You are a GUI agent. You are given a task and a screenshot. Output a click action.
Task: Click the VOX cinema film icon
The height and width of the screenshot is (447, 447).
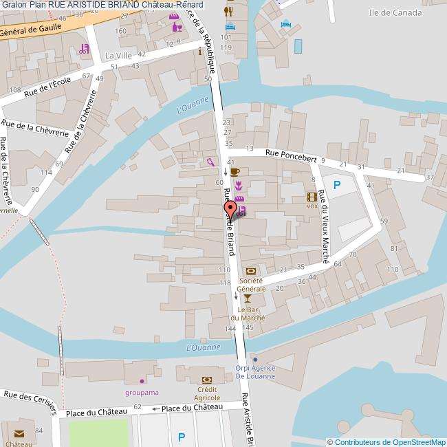(312, 197)
